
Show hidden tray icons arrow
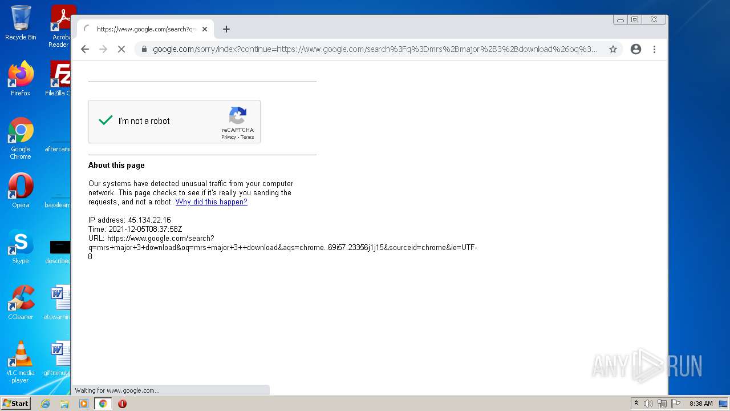pyautogui.click(x=636, y=403)
